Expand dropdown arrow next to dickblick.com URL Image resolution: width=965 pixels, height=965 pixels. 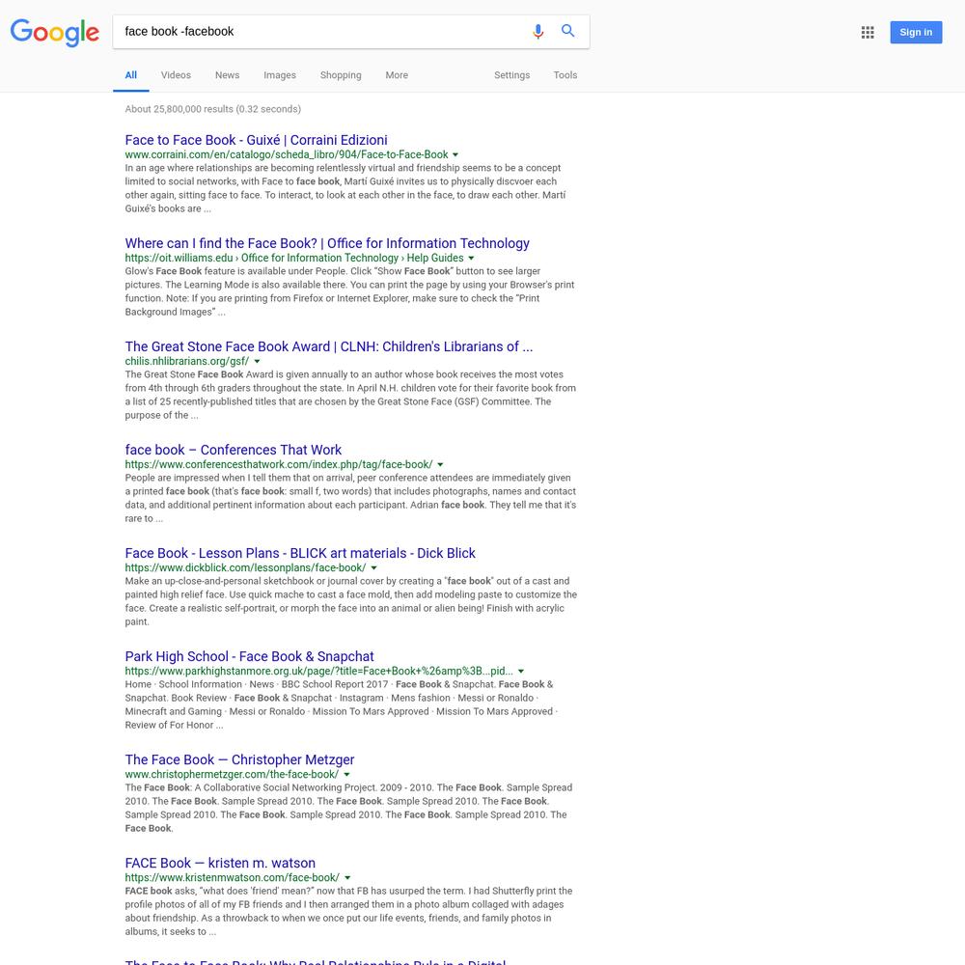[373, 568]
